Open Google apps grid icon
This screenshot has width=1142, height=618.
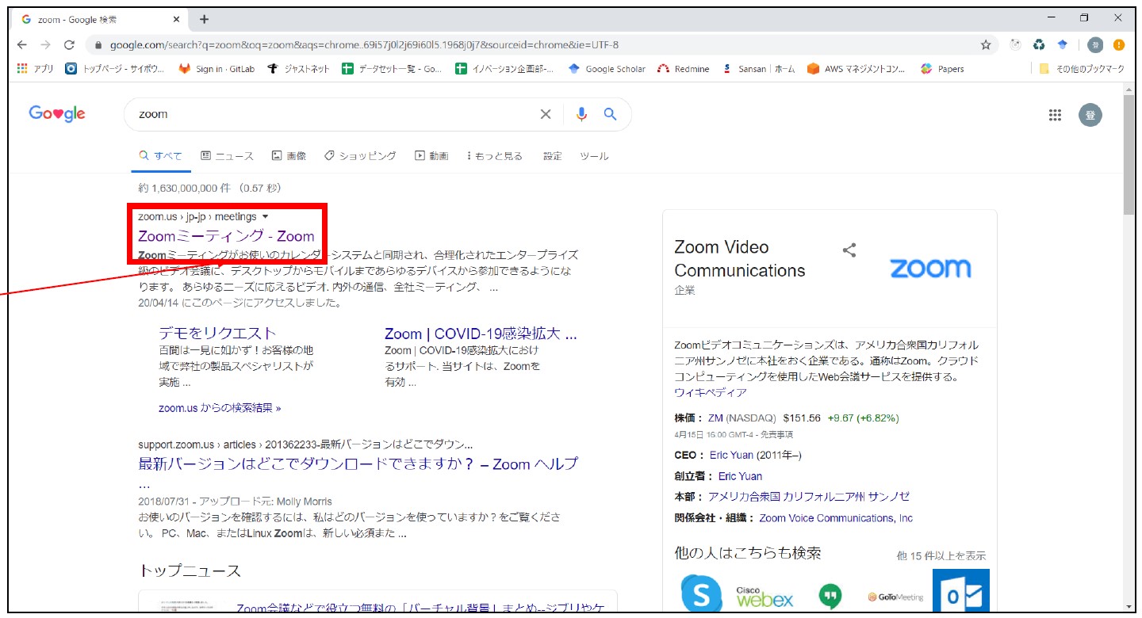tap(1055, 115)
